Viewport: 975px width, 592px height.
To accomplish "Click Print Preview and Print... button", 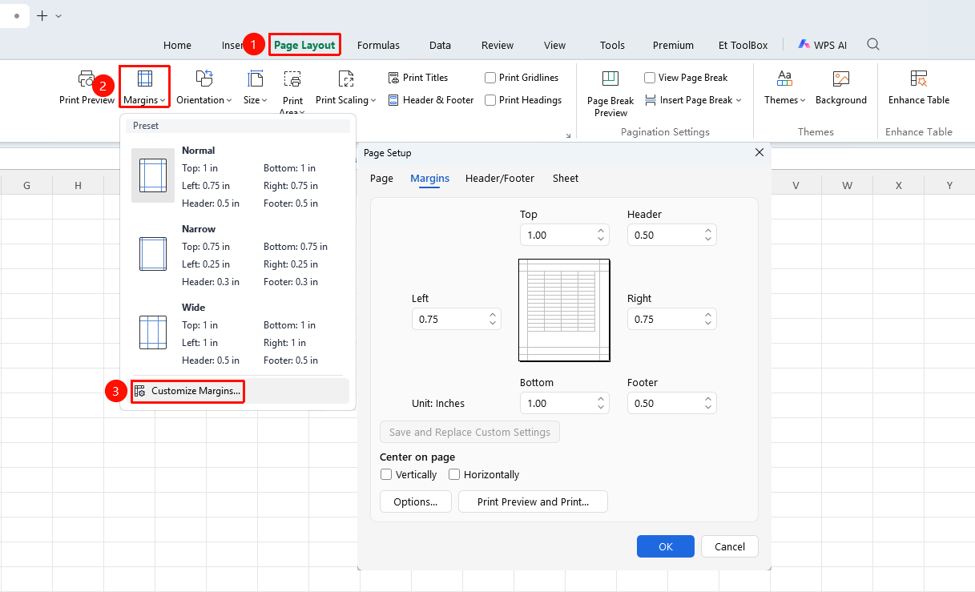I will coord(533,501).
